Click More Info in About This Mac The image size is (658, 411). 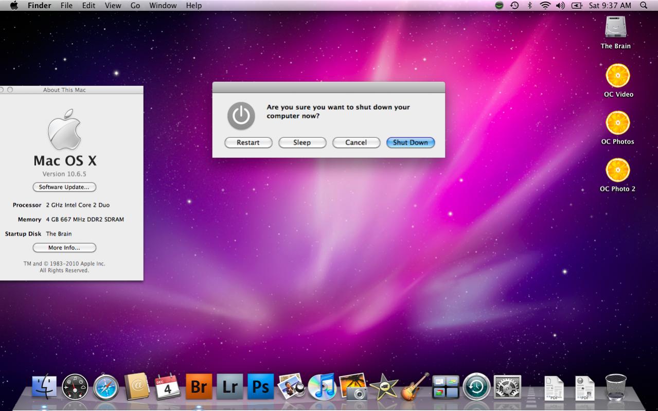[64, 248]
